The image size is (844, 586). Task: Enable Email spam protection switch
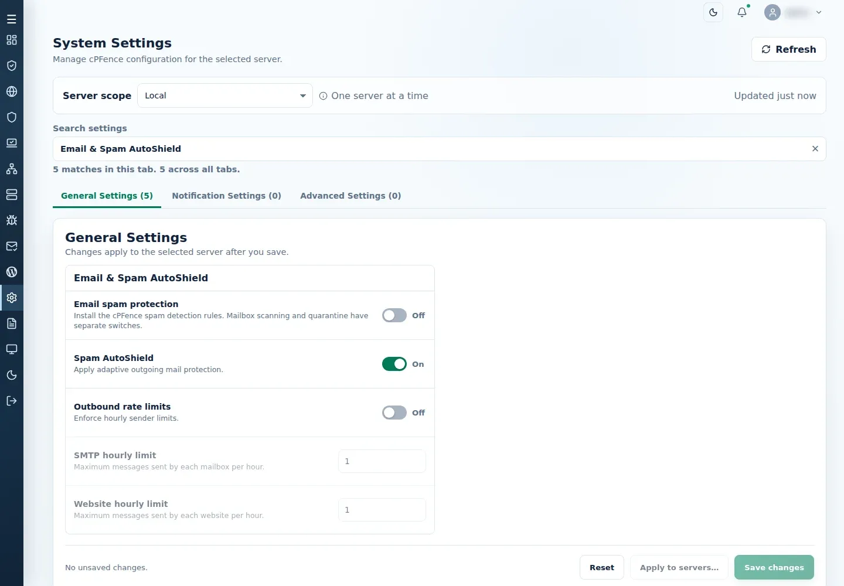[394, 315]
